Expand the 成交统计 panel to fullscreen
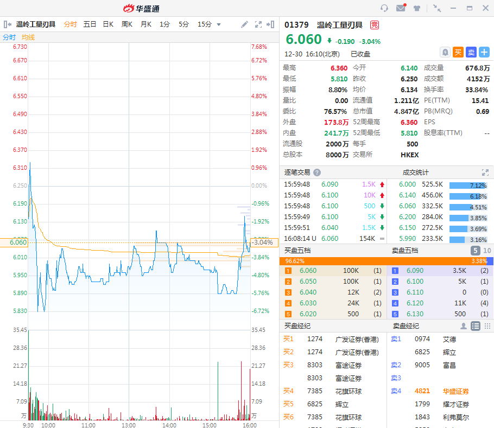This screenshot has height=428, width=494. (485, 173)
